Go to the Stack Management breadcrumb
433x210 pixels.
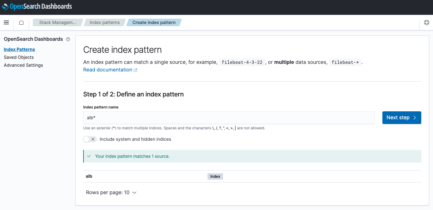(x=57, y=22)
